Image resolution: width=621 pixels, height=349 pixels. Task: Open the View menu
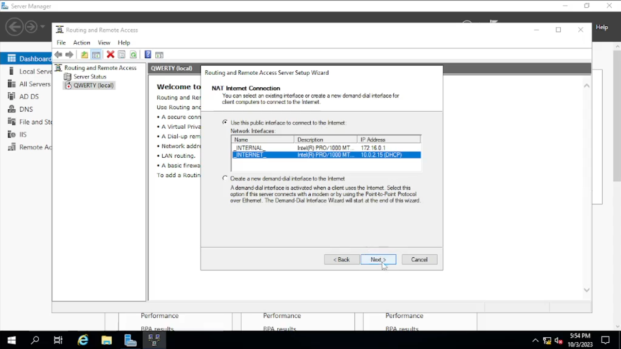point(104,43)
